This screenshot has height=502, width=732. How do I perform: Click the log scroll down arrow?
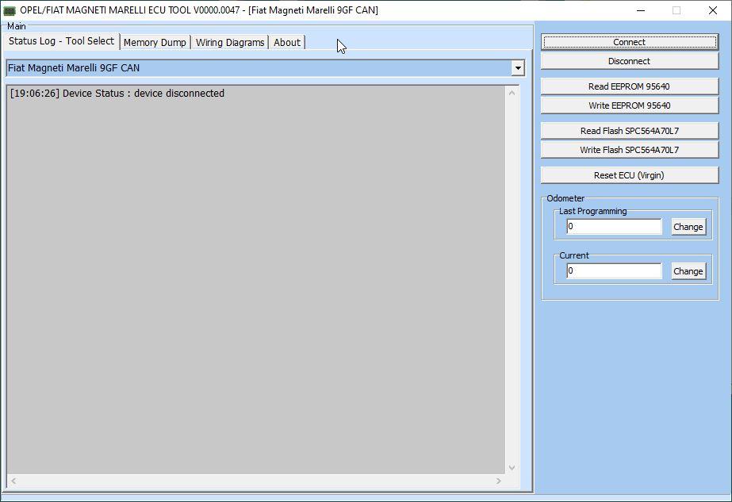point(512,467)
